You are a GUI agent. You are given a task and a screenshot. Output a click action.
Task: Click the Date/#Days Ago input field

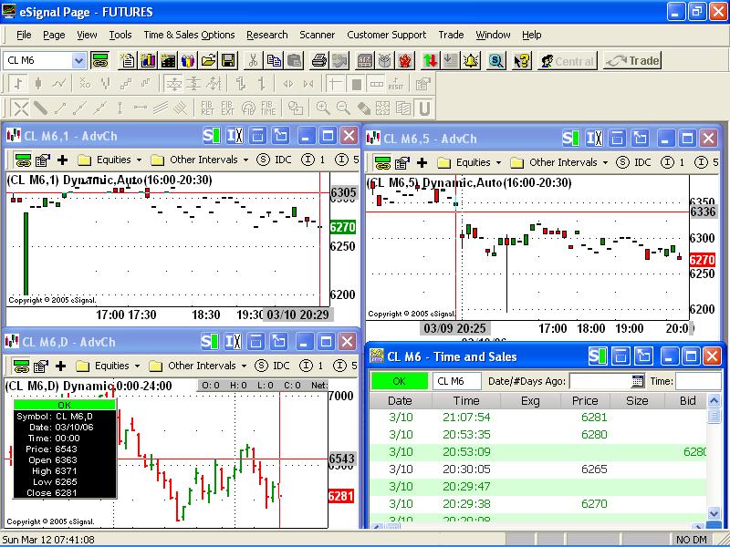[x=600, y=381]
